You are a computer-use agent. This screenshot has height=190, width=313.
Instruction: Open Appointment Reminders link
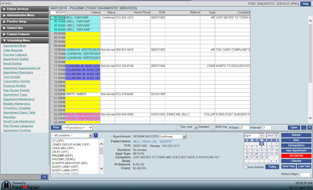tap(18, 72)
